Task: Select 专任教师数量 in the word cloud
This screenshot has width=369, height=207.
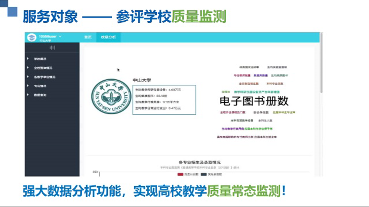Action: pos(242,75)
